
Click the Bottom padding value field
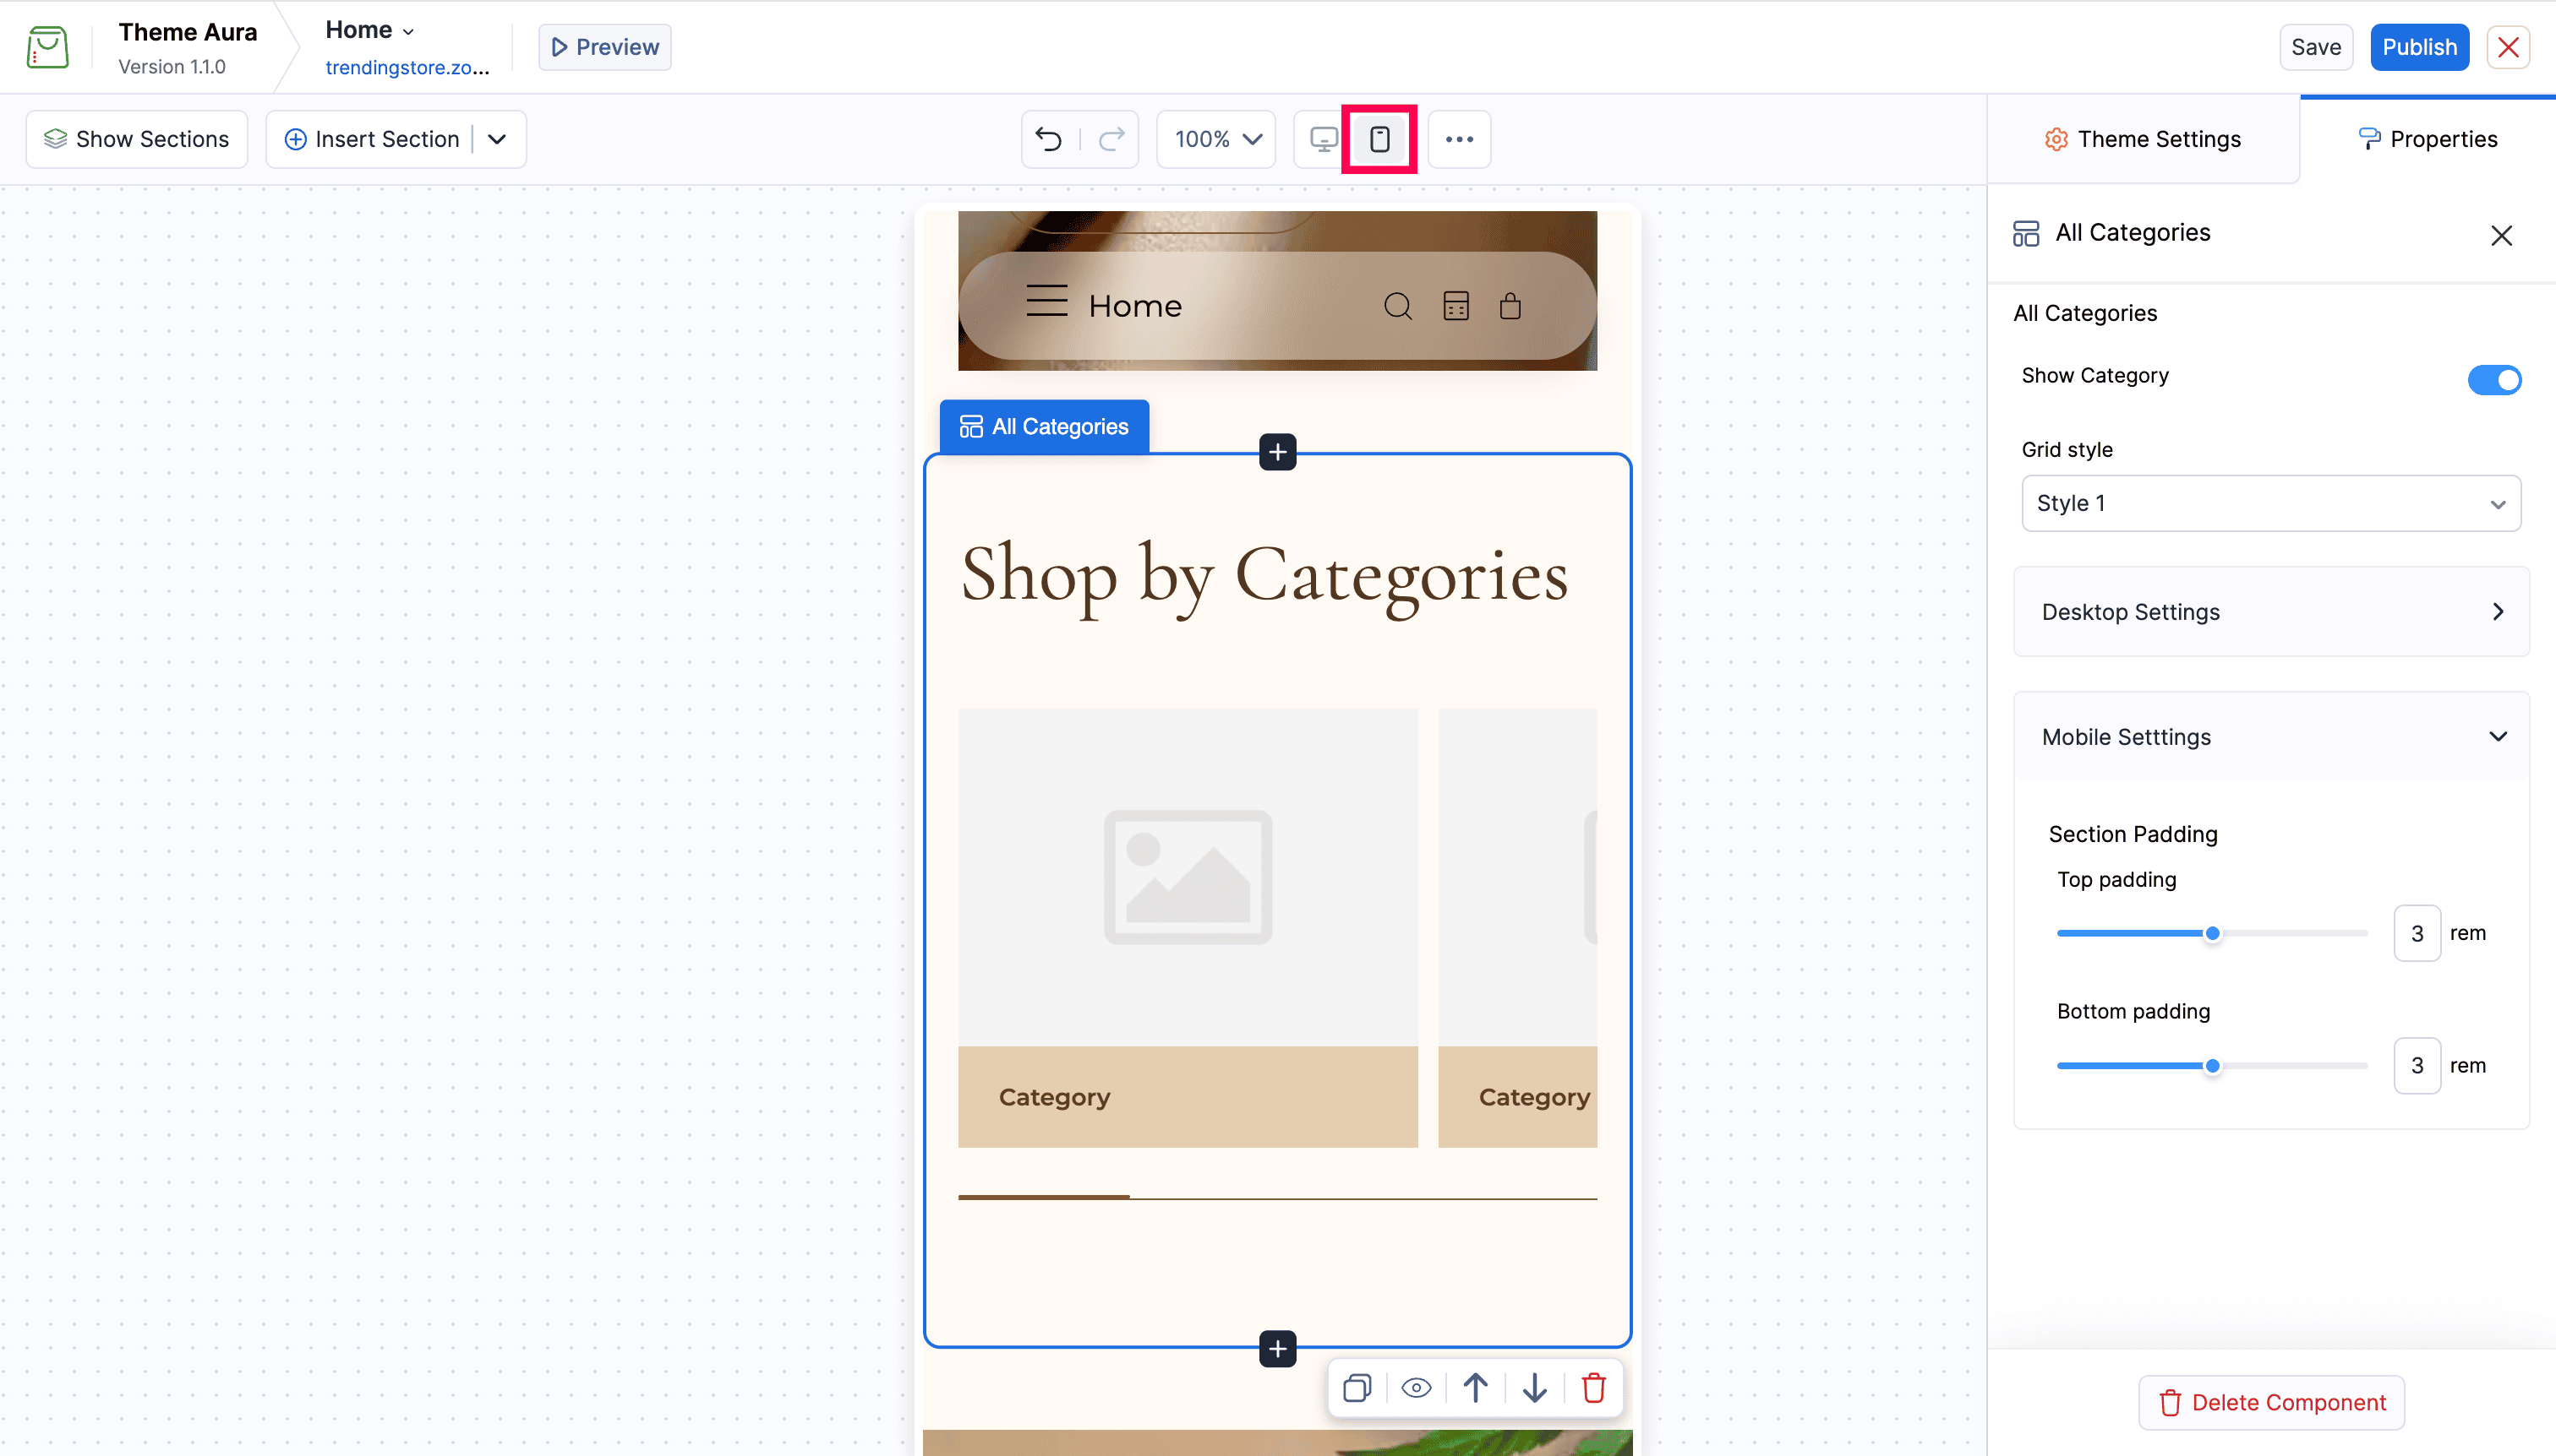(2416, 1066)
